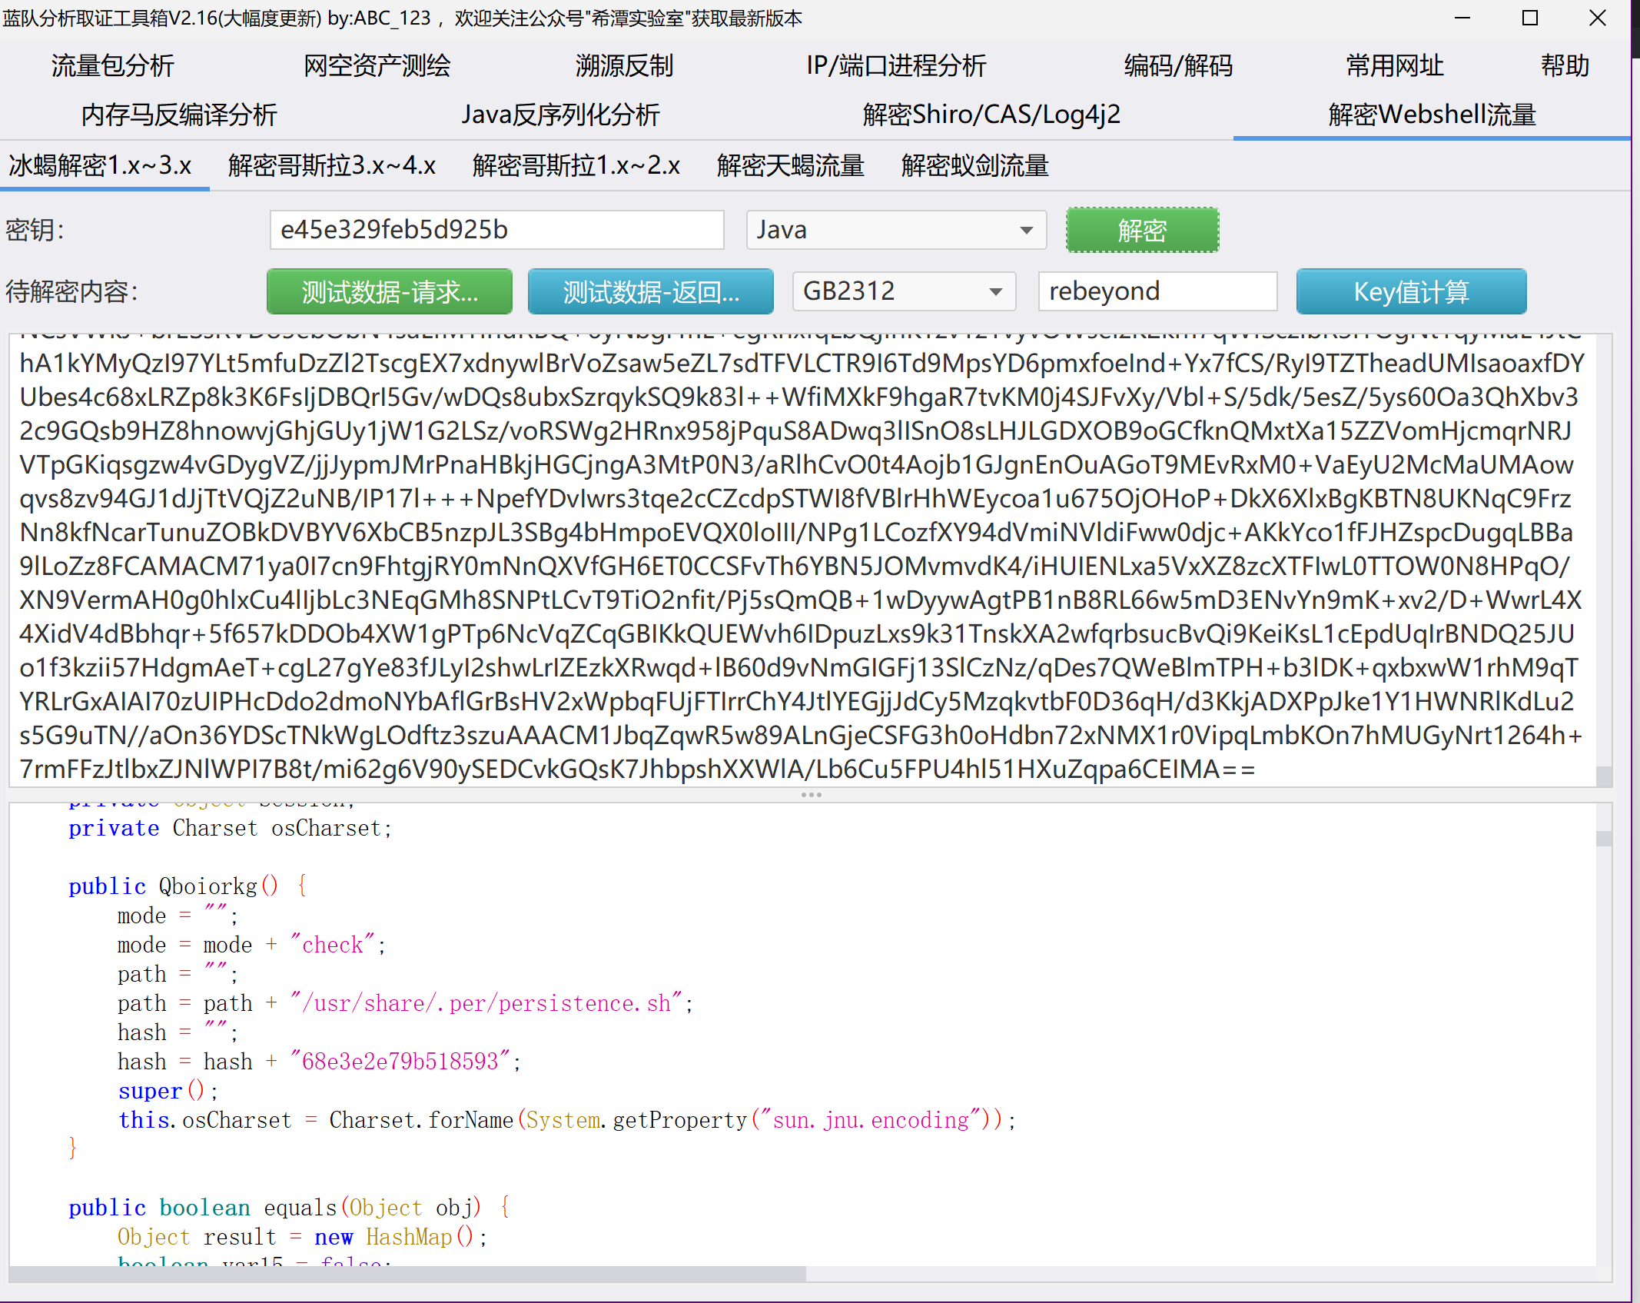Click the splitter dots between text panes

click(811, 795)
